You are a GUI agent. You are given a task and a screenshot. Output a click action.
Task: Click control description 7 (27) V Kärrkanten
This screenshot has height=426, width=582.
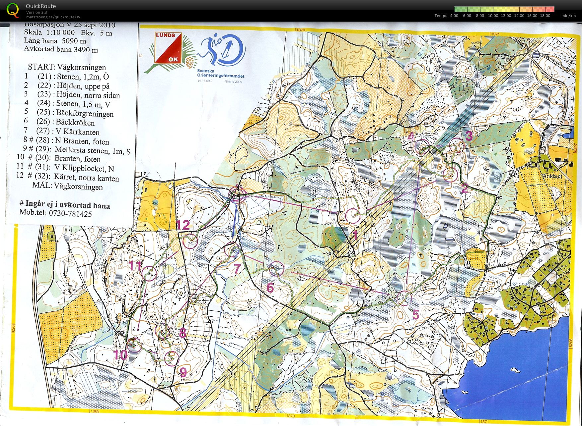pyautogui.click(x=61, y=132)
